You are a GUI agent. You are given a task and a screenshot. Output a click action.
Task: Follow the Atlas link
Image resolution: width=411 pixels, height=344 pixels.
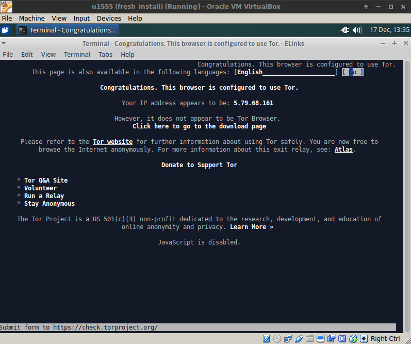pyautogui.click(x=343, y=150)
